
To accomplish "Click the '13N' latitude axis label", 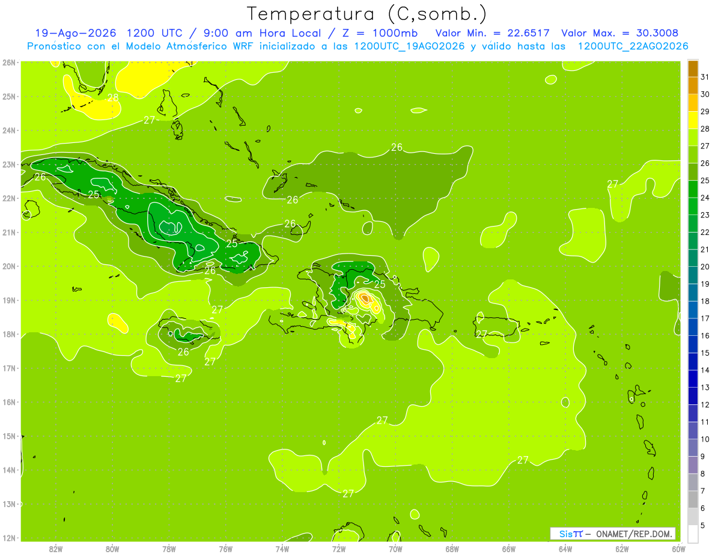I will (9, 504).
